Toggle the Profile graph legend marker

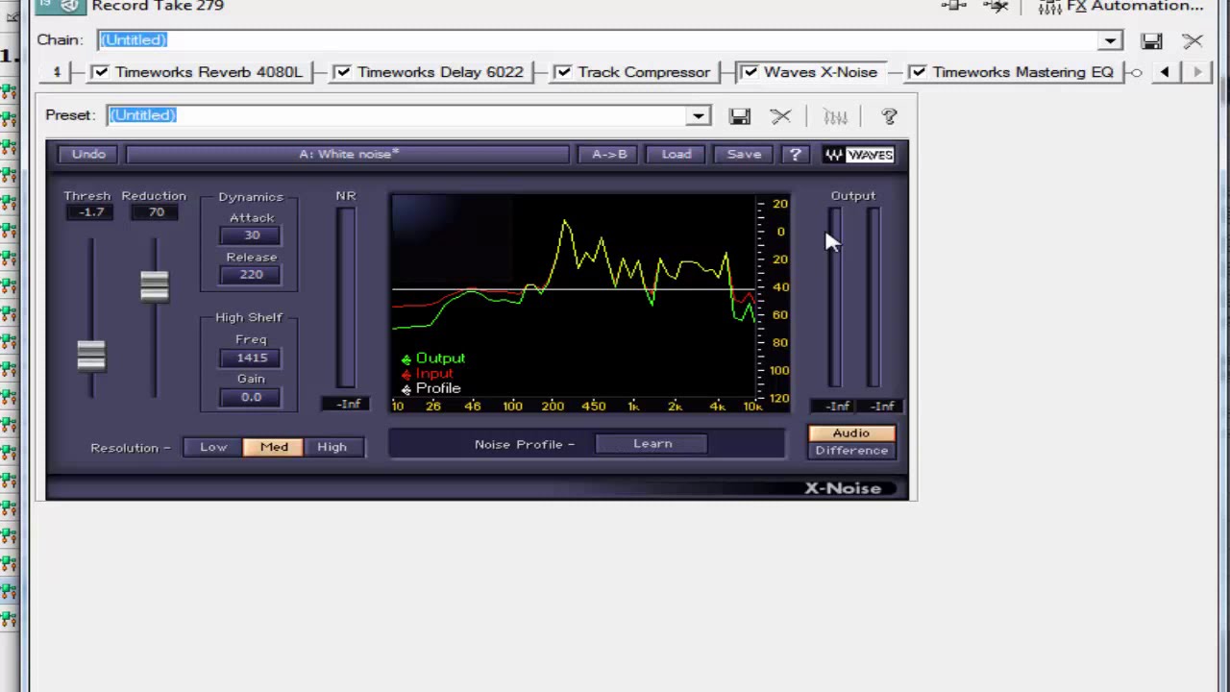click(406, 389)
